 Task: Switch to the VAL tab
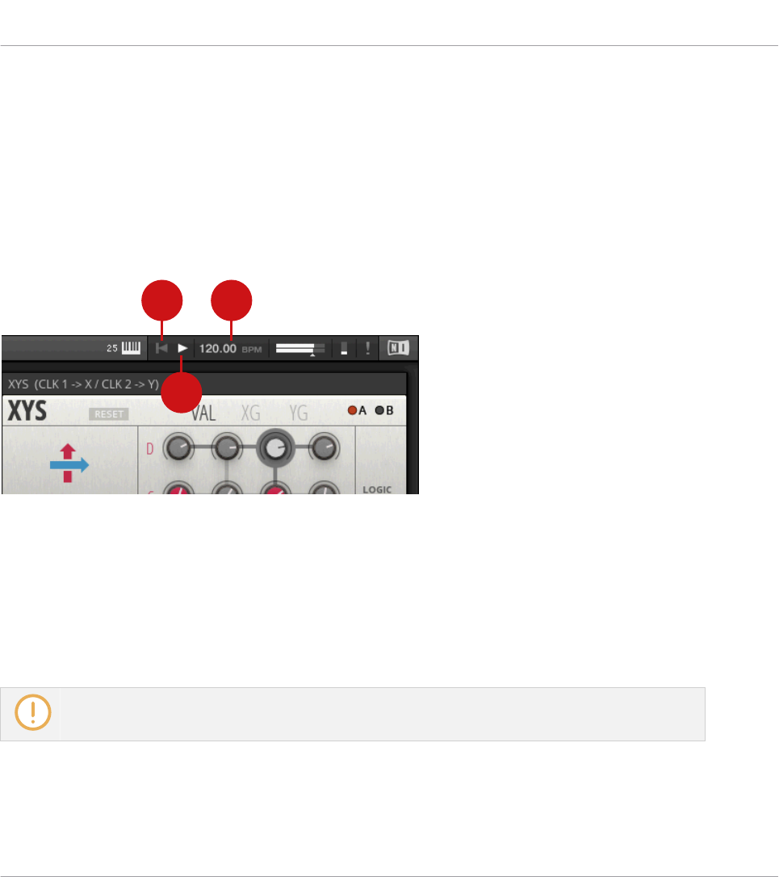click(203, 413)
